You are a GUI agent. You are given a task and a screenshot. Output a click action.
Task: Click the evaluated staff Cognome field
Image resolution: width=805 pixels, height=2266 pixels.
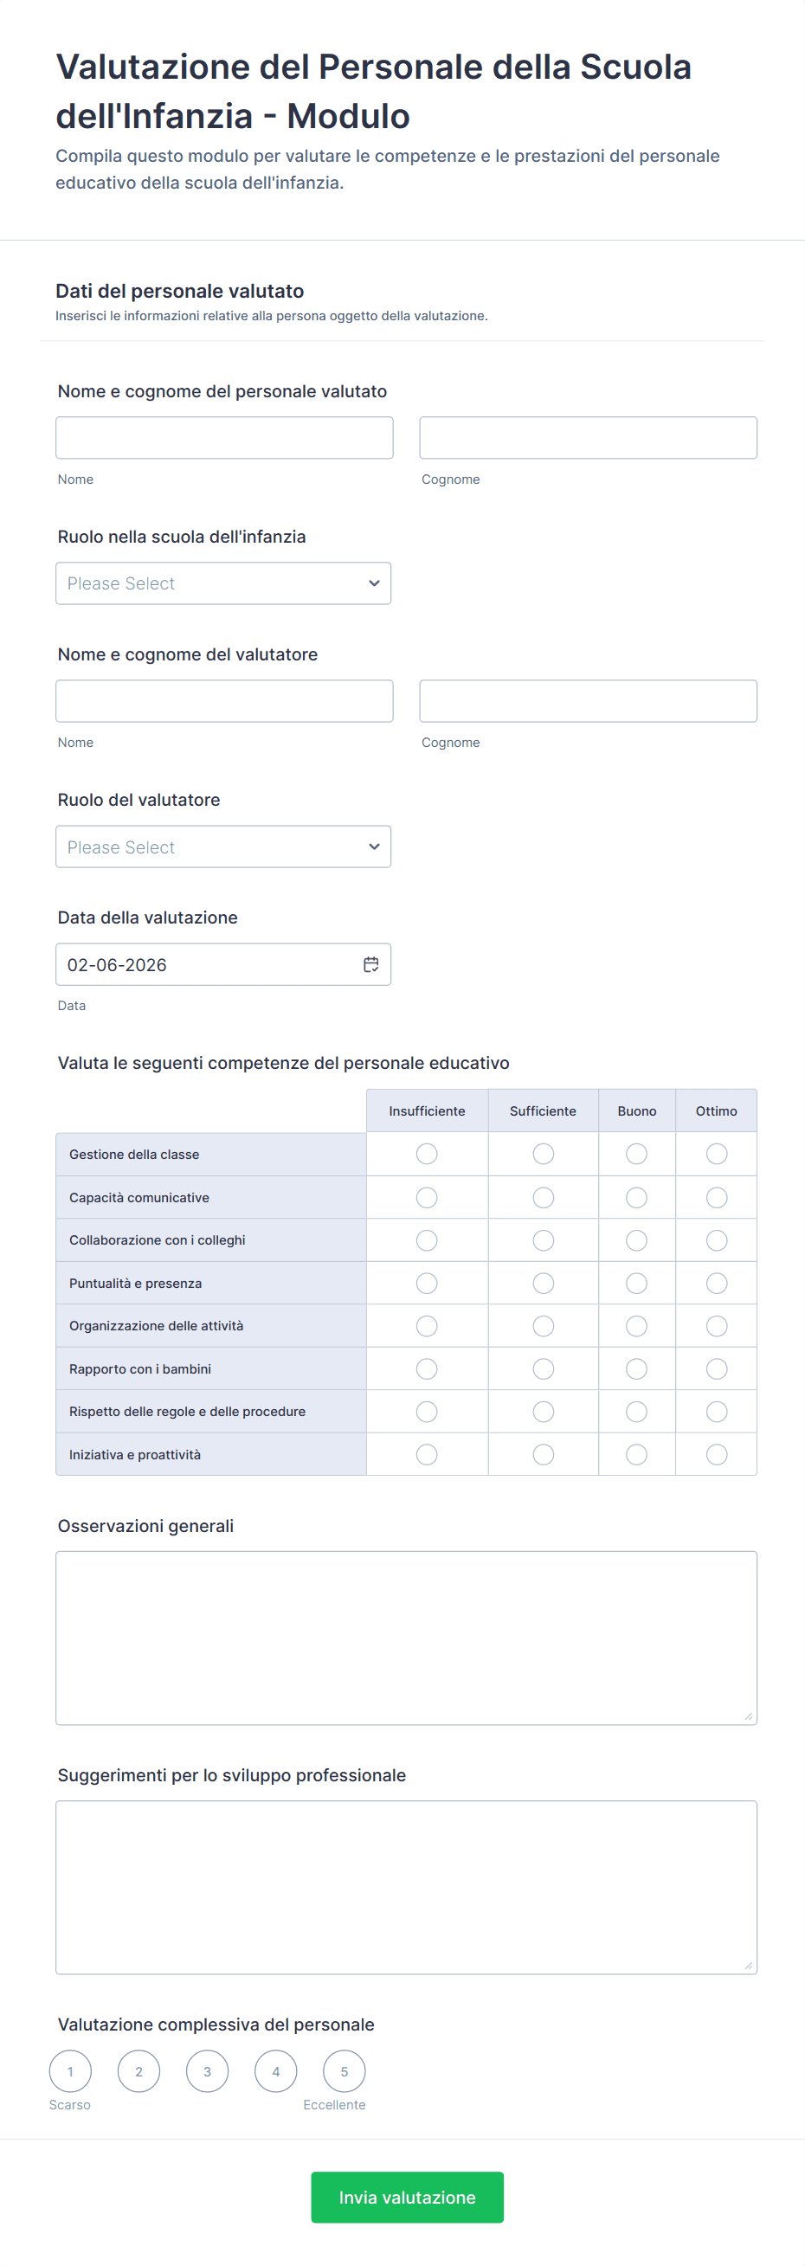pyautogui.click(x=588, y=438)
